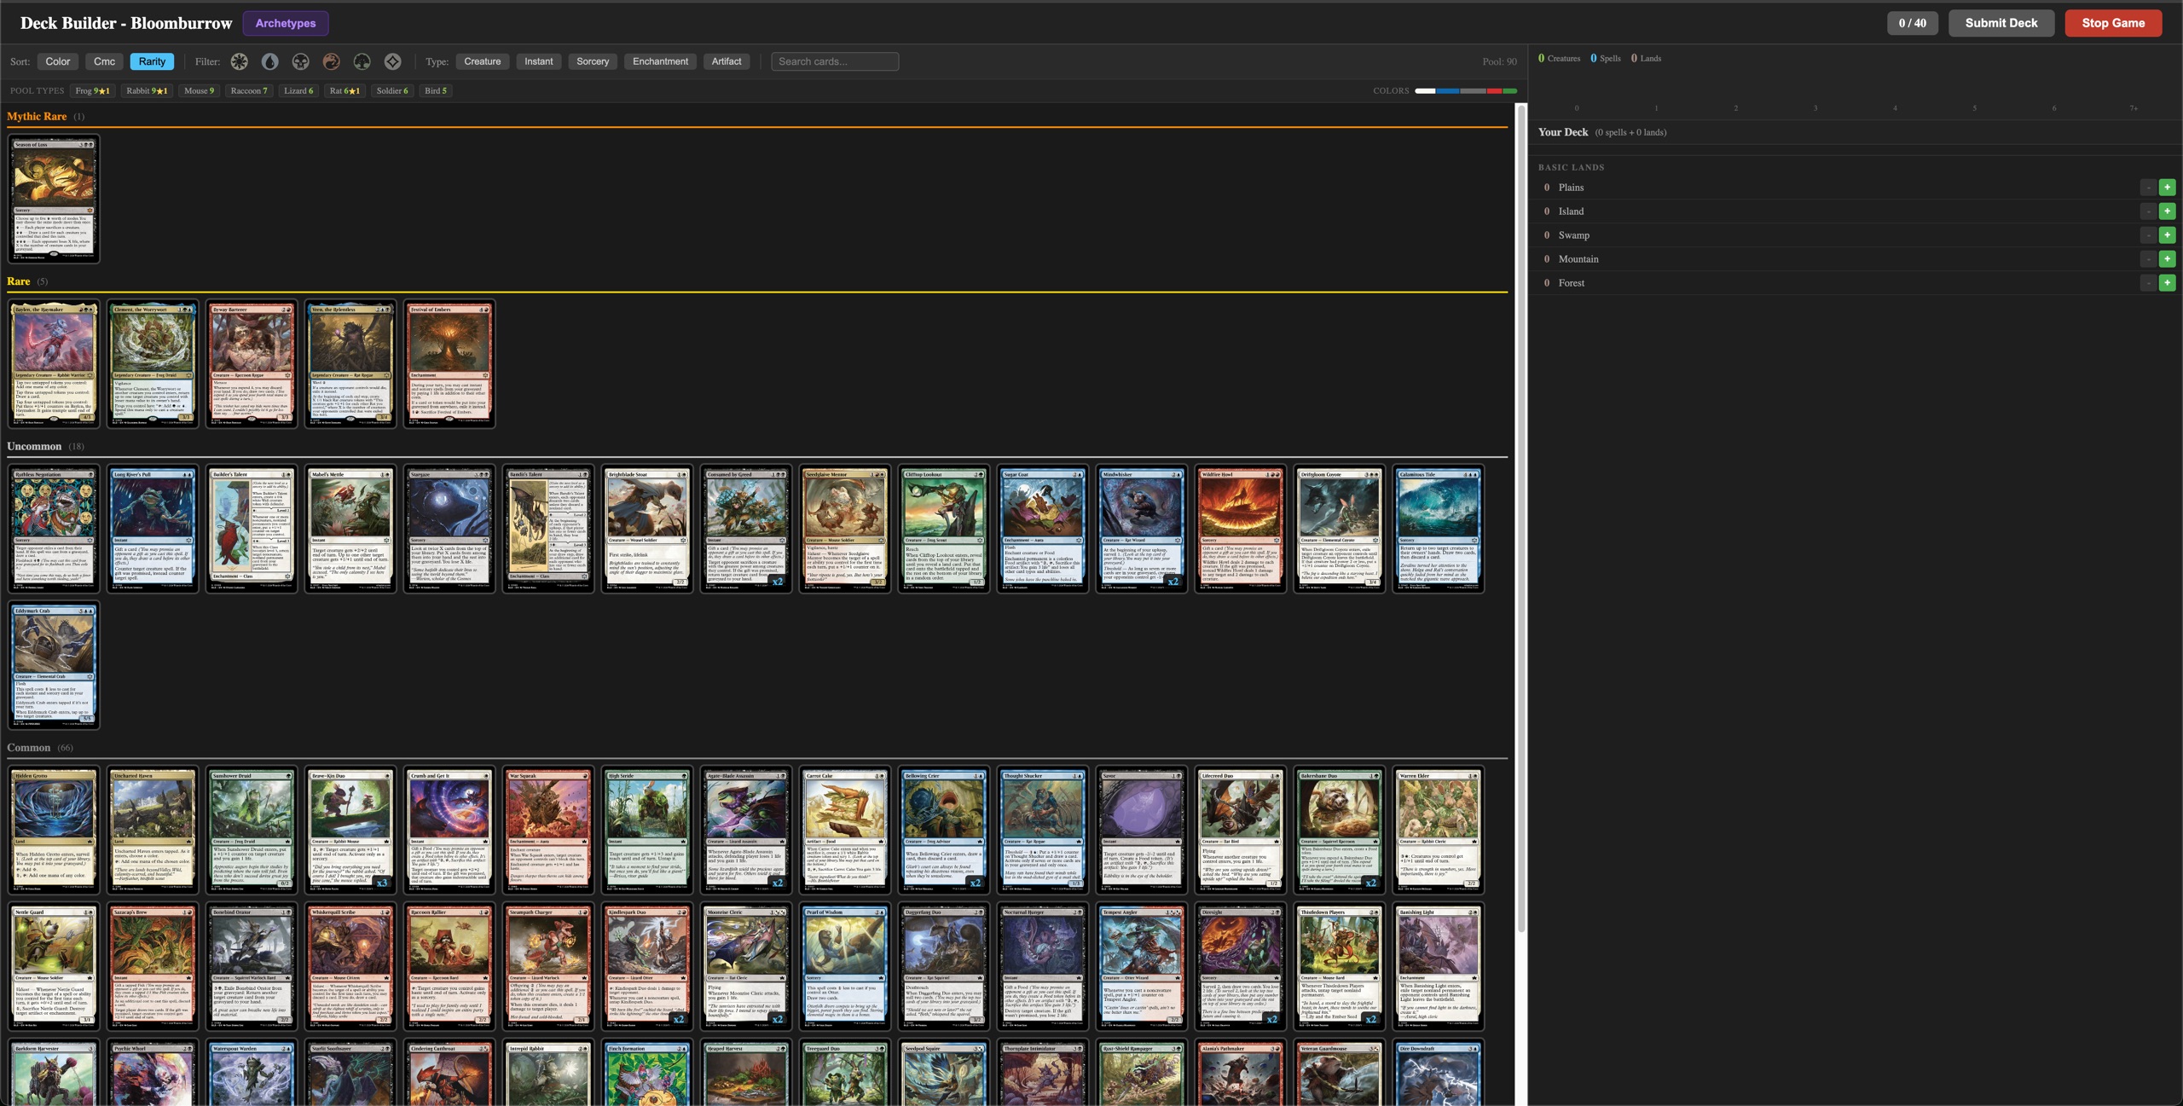Viewport: 2183px width, 1106px height.
Task: Add an Island with the green plus
Action: [2167, 211]
